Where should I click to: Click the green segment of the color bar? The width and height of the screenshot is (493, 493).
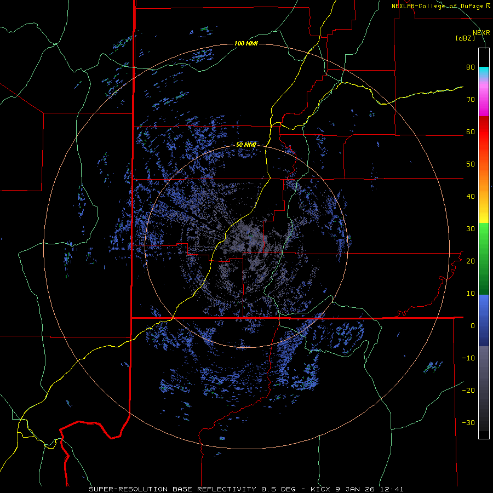(484, 259)
